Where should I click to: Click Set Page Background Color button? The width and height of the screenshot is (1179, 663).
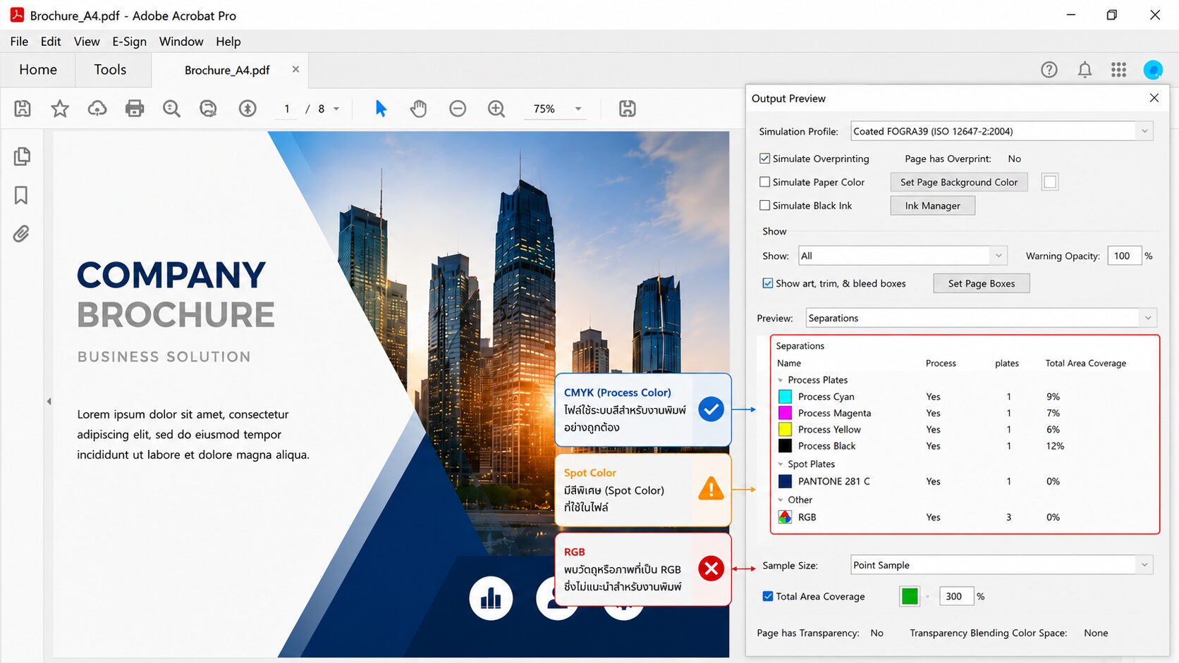(959, 182)
